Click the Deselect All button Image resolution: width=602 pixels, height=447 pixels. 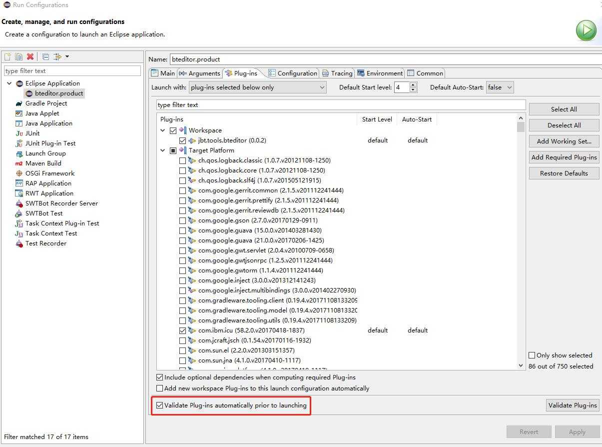pyautogui.click(x=564, y=125)
